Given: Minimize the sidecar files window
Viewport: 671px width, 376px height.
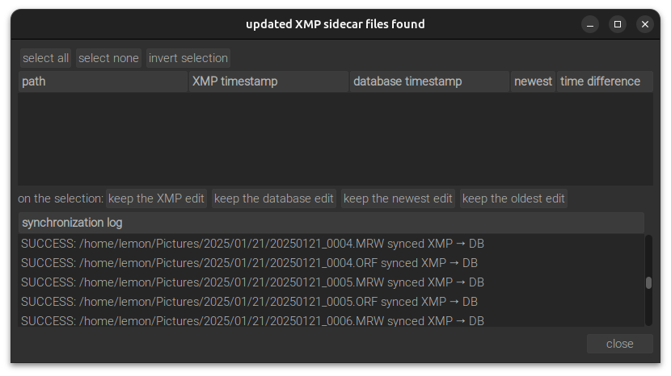Looking at the screenshot, I should [x=590, y=24].
